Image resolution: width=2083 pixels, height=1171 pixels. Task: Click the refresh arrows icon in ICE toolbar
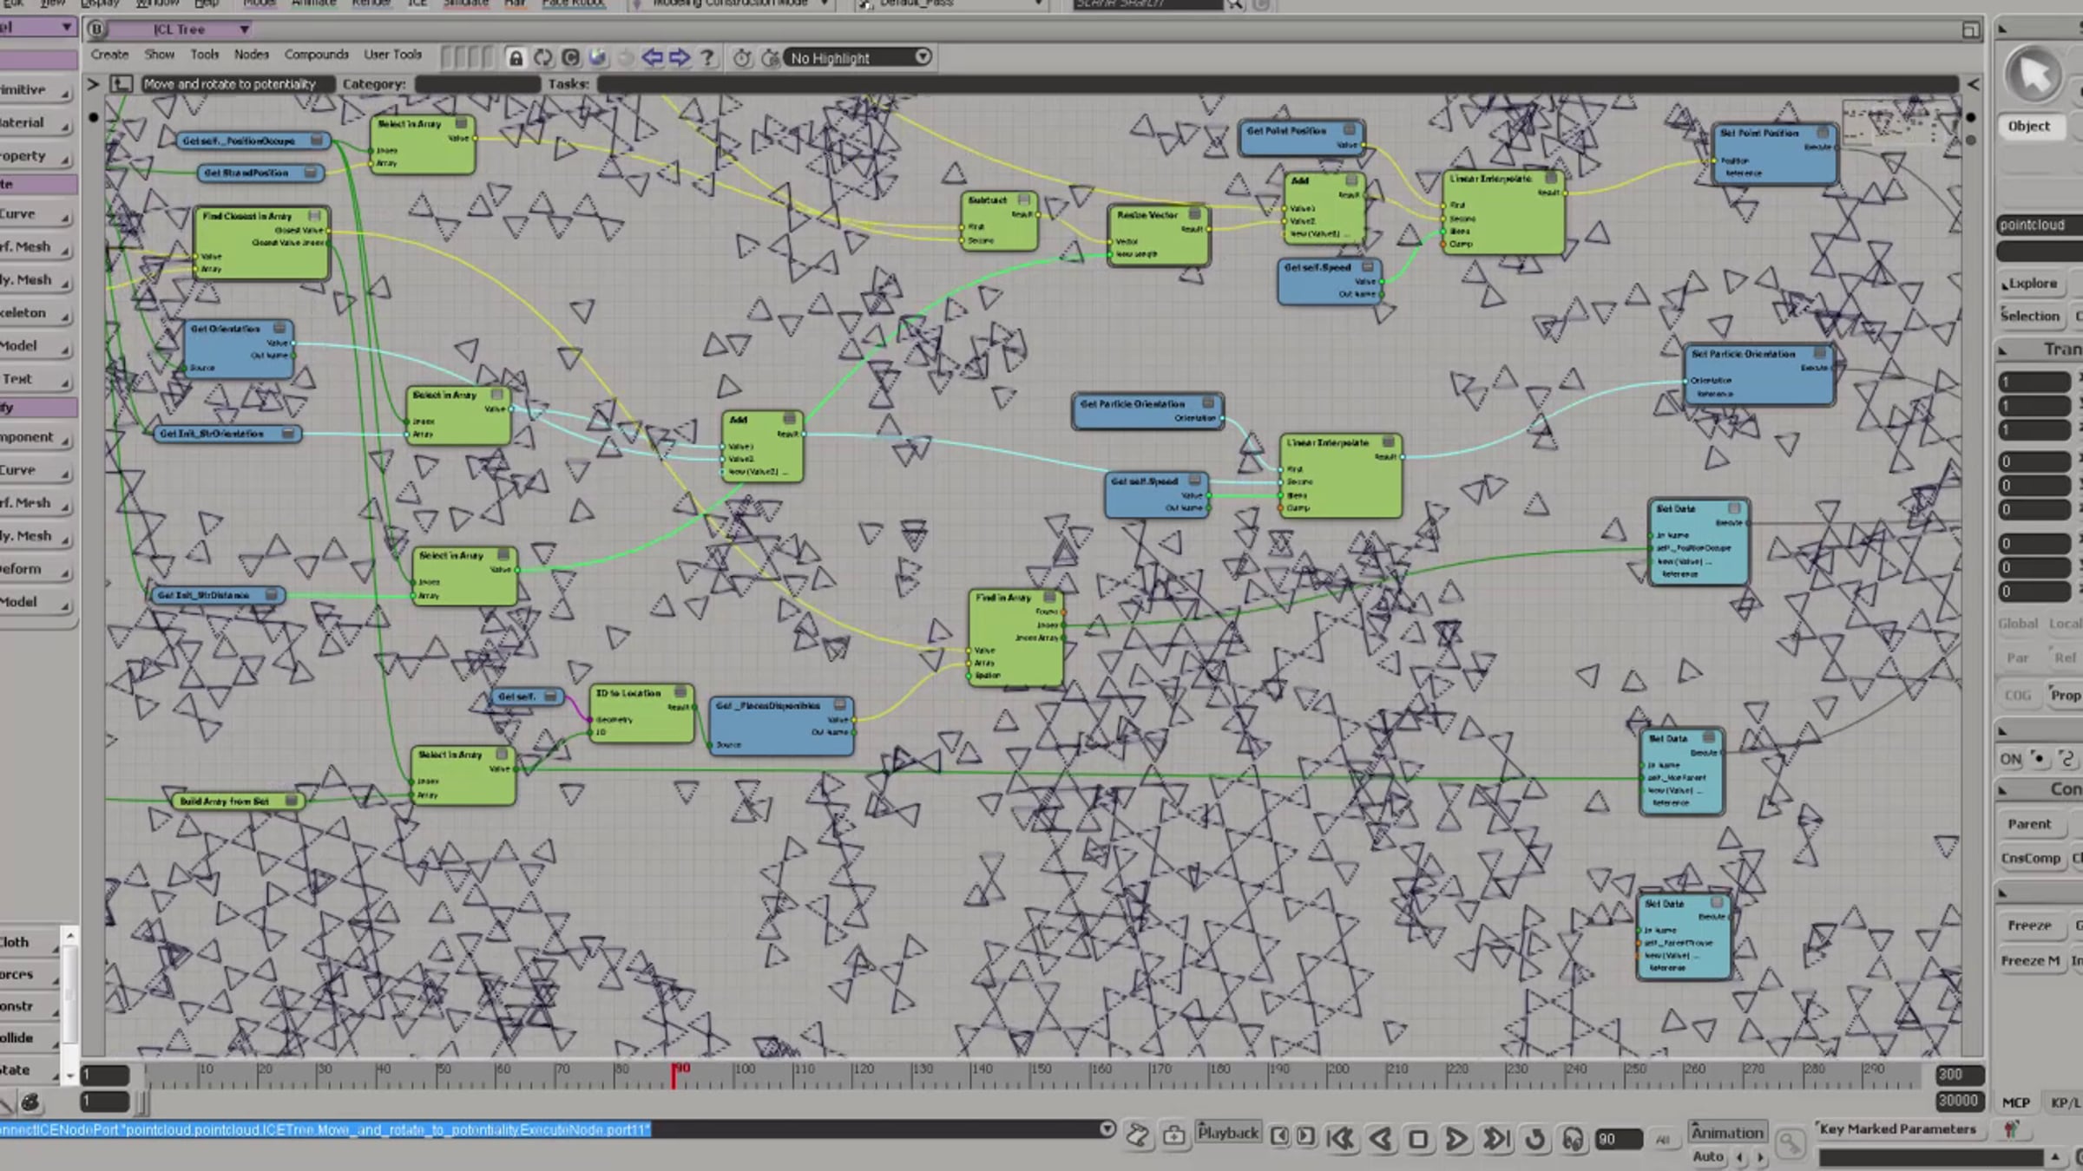543,58
